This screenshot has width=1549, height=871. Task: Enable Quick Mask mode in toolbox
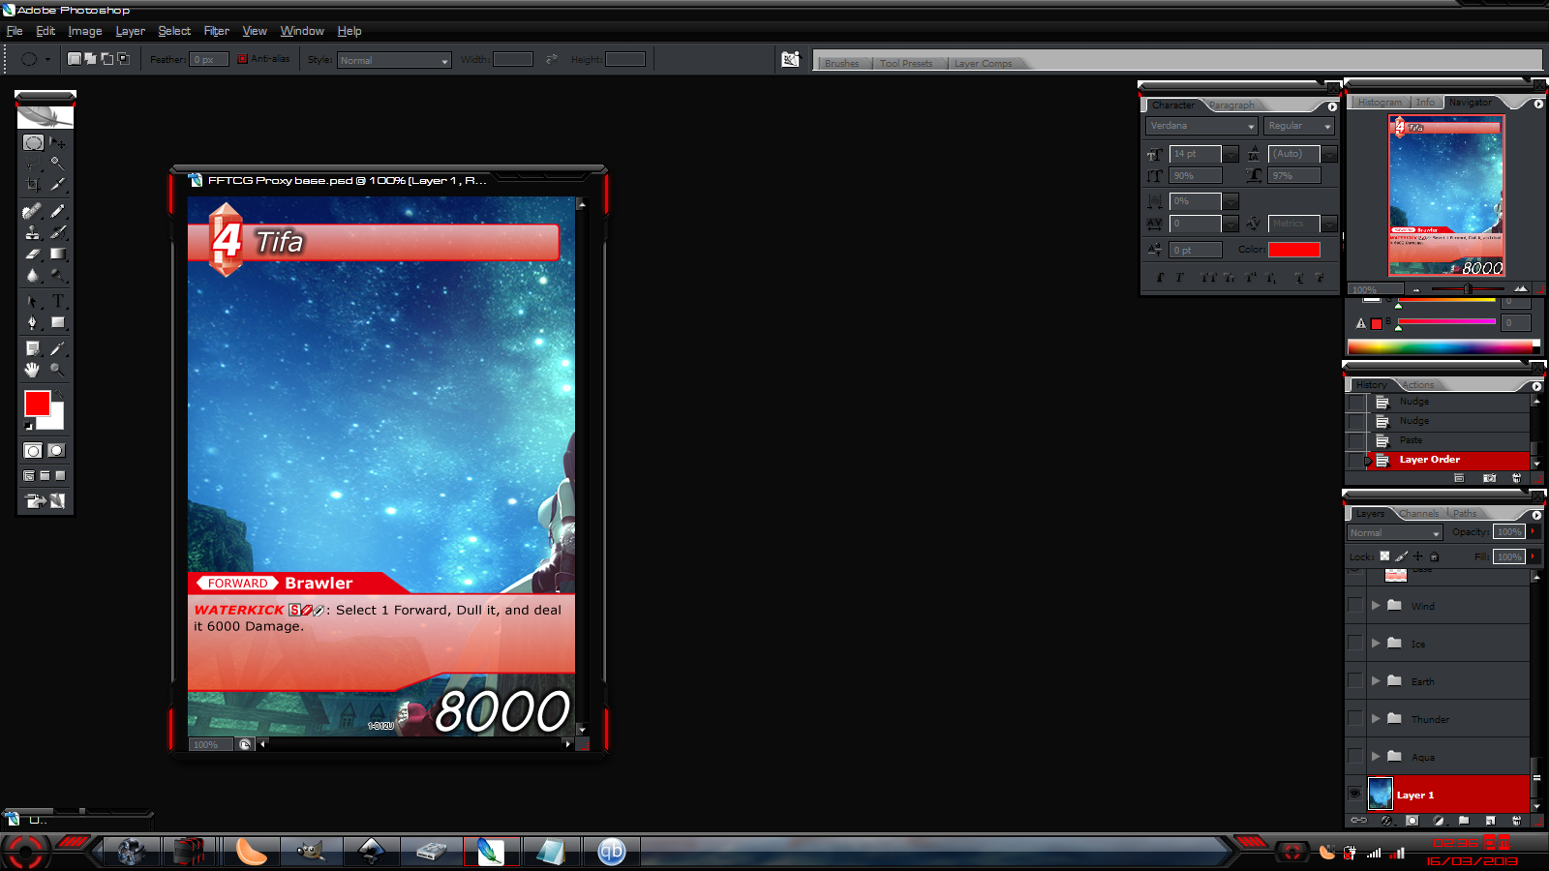point(56,450)
